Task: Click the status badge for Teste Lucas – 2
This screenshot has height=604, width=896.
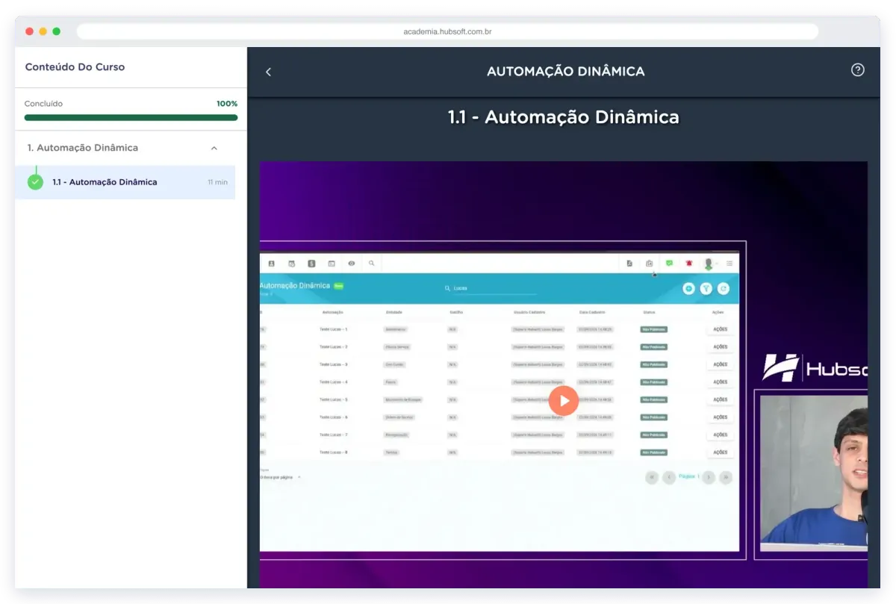Action: pos(653,347)
